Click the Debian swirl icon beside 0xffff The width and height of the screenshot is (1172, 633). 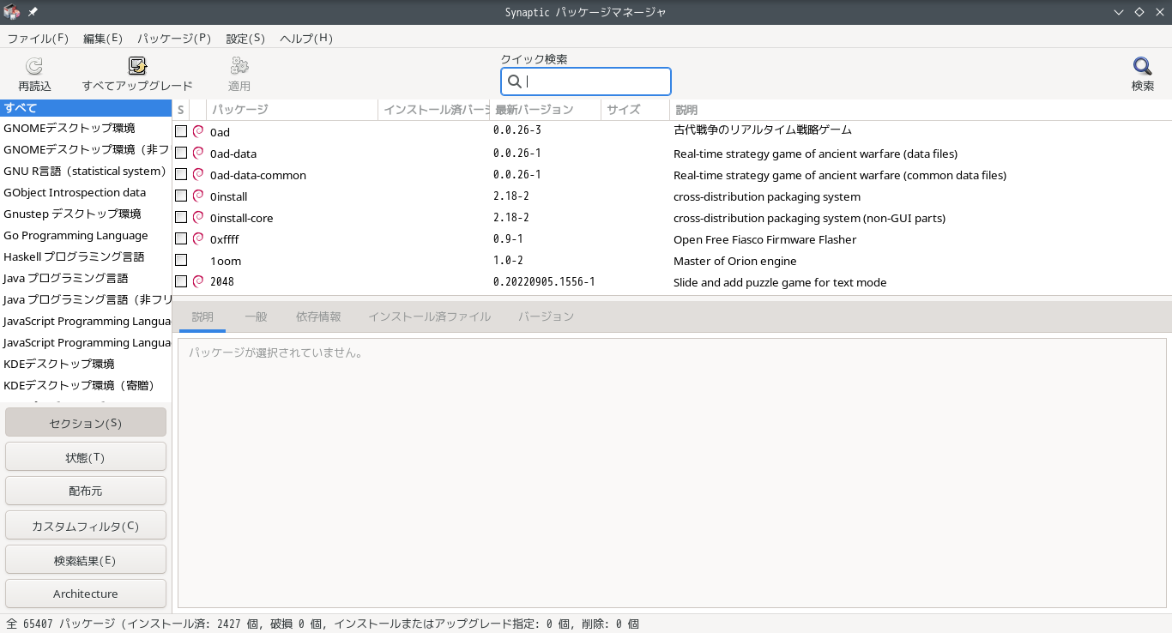tap(198, 238)
